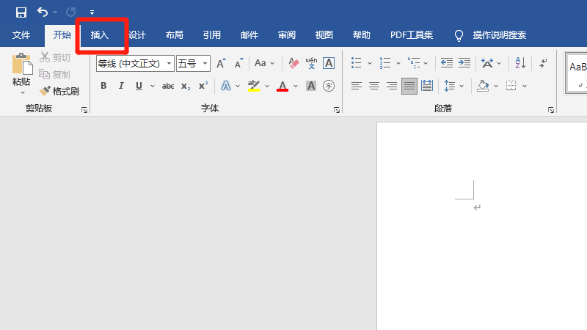The image size is (587, 330).
Task: Click the 操作说明搜索 search box
Action: [499, 35]
